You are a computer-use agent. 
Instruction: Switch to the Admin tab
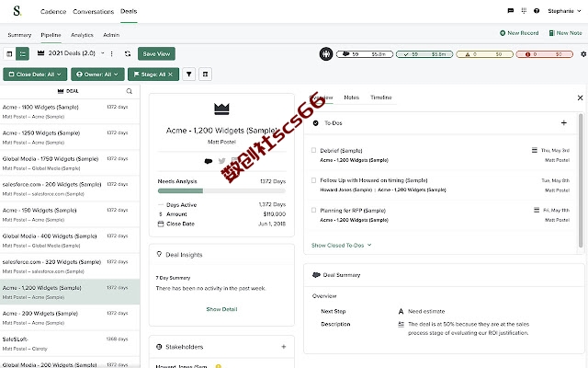click(111, 35)
